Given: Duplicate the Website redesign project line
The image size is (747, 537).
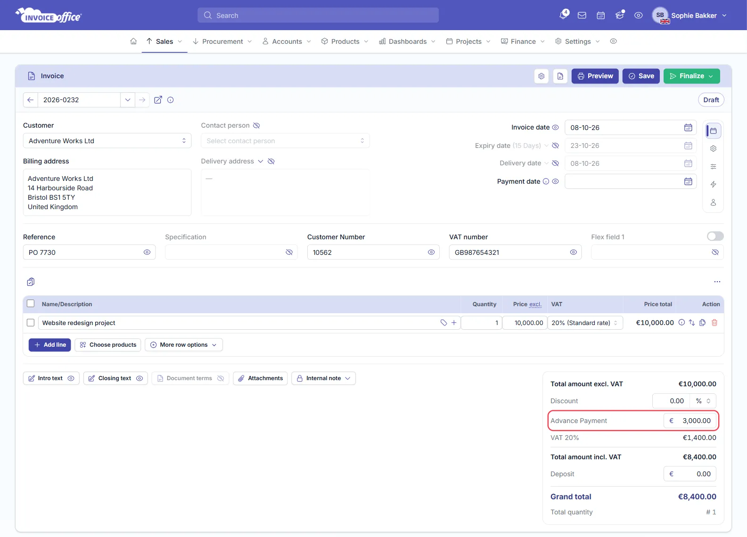Looking at the screenshot, I should coord(703,323).
